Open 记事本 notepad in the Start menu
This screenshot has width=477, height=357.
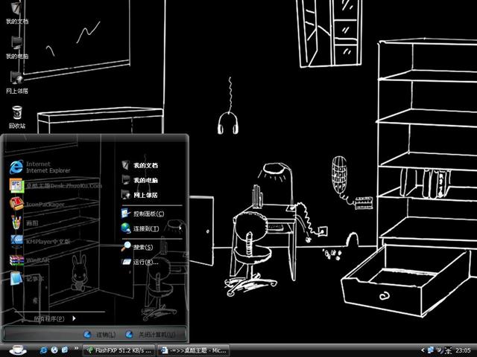[27, 279]
